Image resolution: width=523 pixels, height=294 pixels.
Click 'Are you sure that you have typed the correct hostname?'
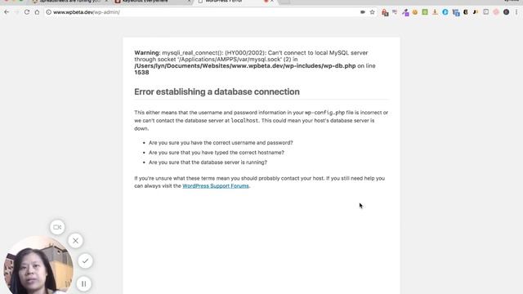click(x=217, y=153)
